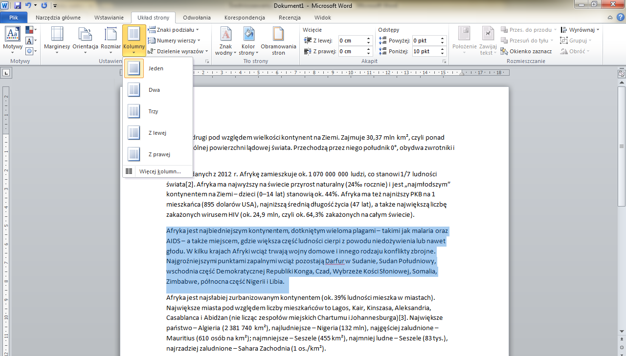Switch to the Korespondencja tab

245,18
